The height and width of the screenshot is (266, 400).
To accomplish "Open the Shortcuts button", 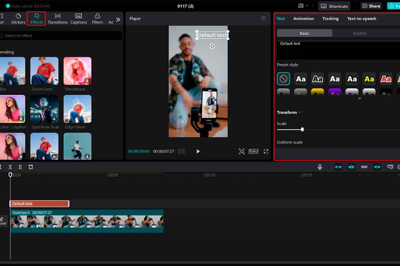I will [334, 6].
